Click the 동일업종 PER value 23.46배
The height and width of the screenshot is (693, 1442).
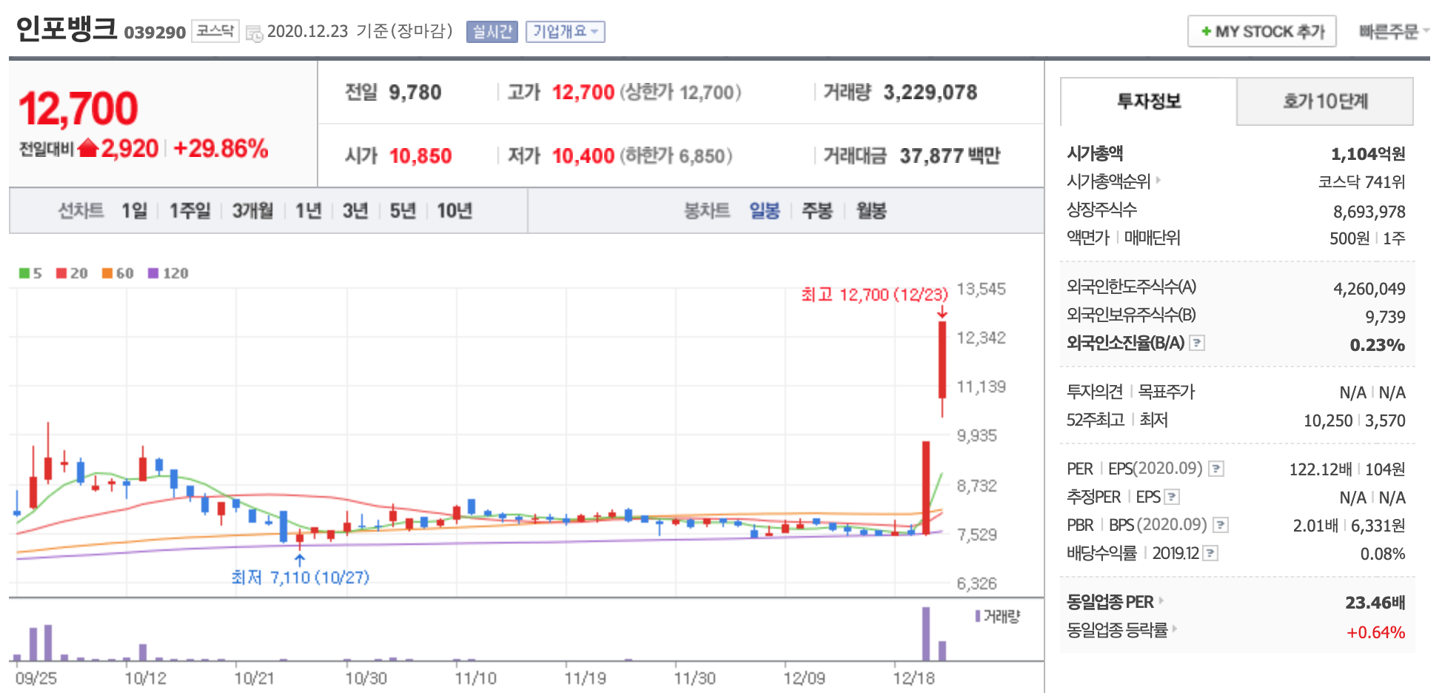coord(1375,603)
